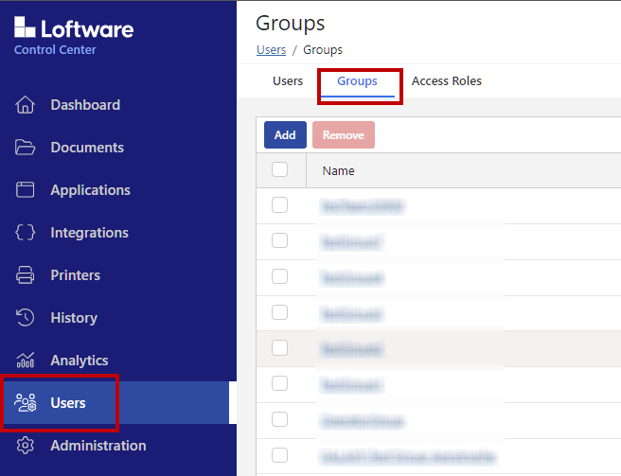Check the second group row checkbox
621x476 pixels.
[279, 241]
